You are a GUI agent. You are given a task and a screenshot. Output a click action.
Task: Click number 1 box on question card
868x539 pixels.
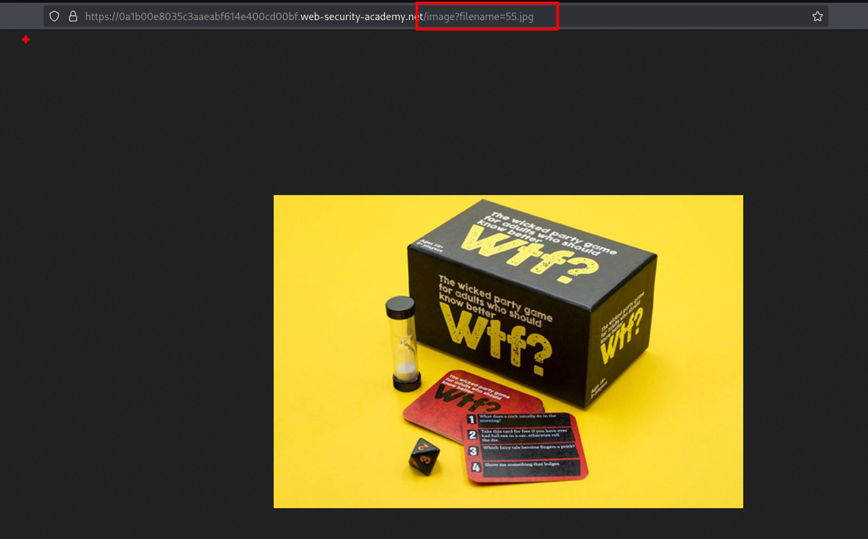point(472,420)
